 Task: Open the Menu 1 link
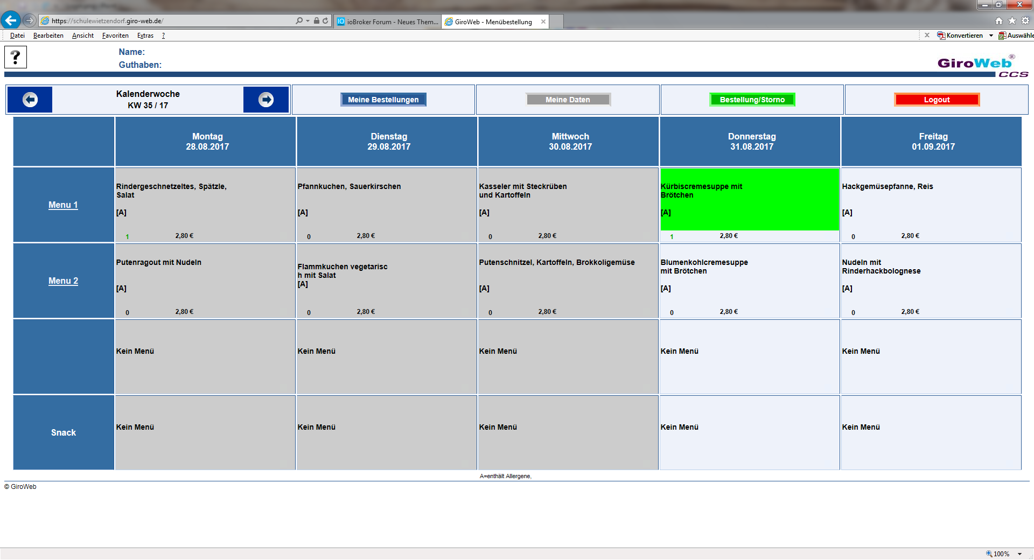click(x=63, y=205)
